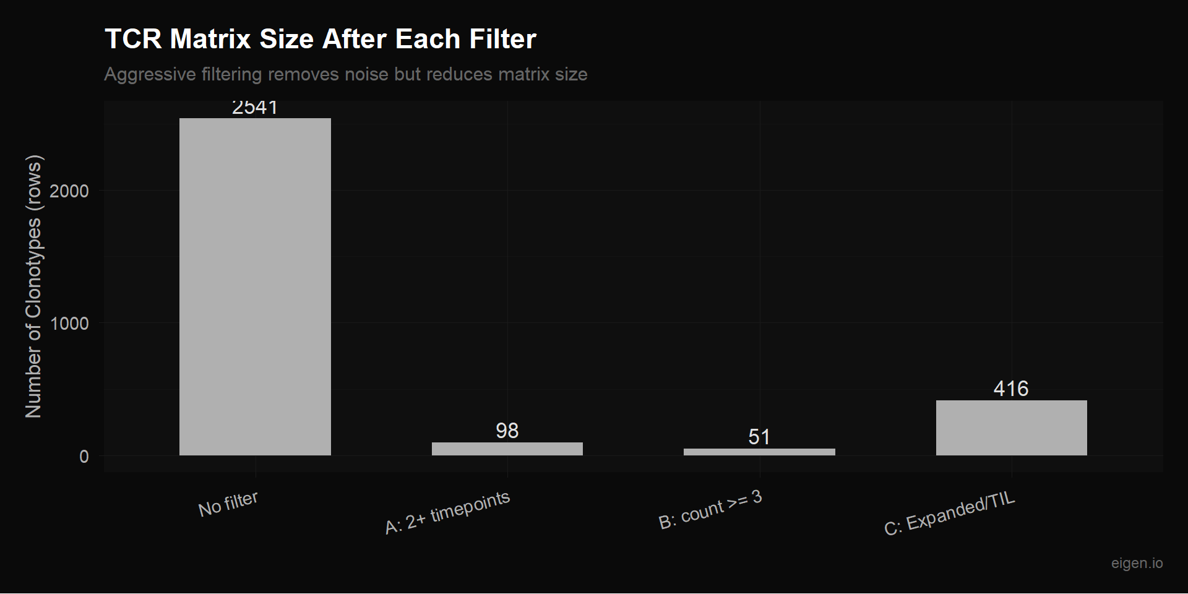Select the "C: Expanded/TIL" bar
This screenshot has height=594, width=1188.
point(1011,428)
